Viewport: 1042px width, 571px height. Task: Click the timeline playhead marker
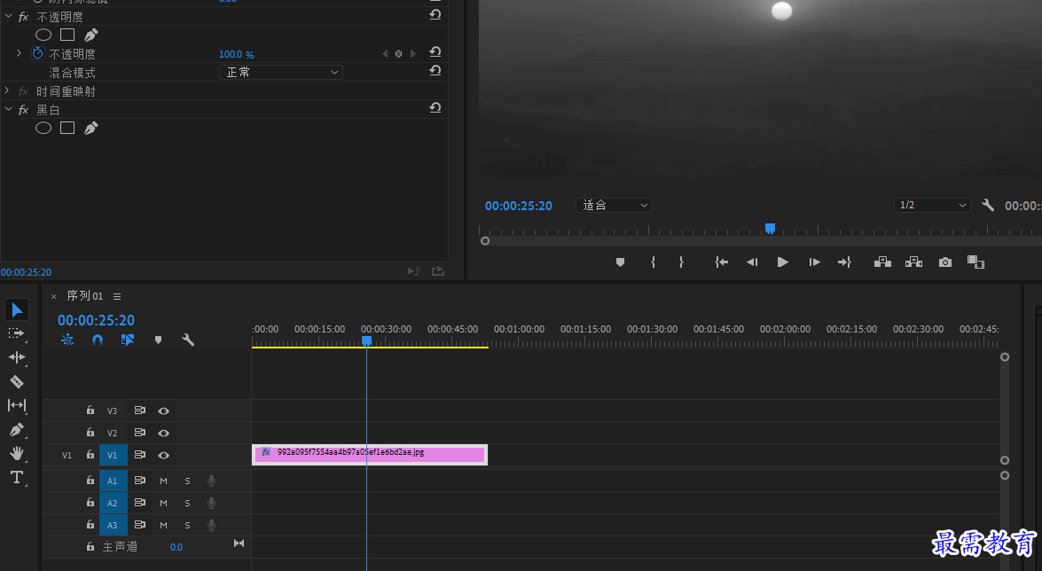click(366, 340)
